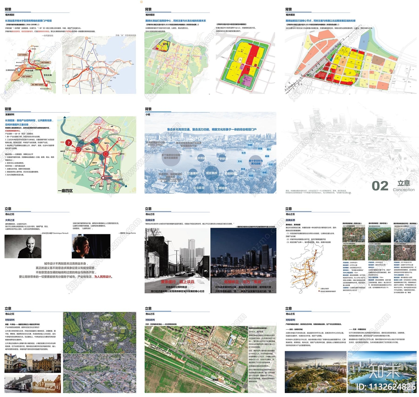Click the red "为人民而设计" phrase
Image resolution: width=419 pixels, height=397 pixels.
pos(103,277)
